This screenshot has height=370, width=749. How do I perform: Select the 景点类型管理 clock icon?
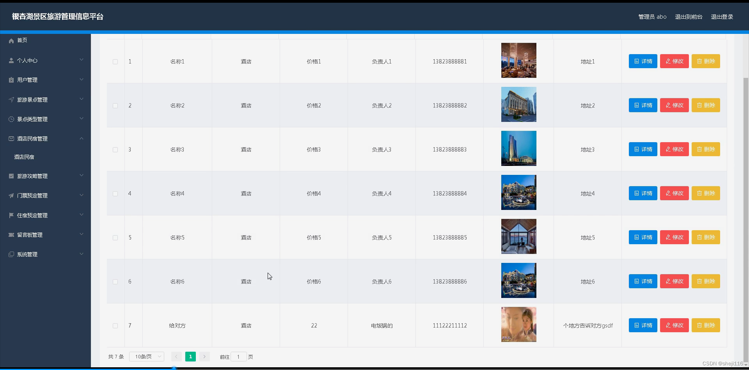click(11, 119)
